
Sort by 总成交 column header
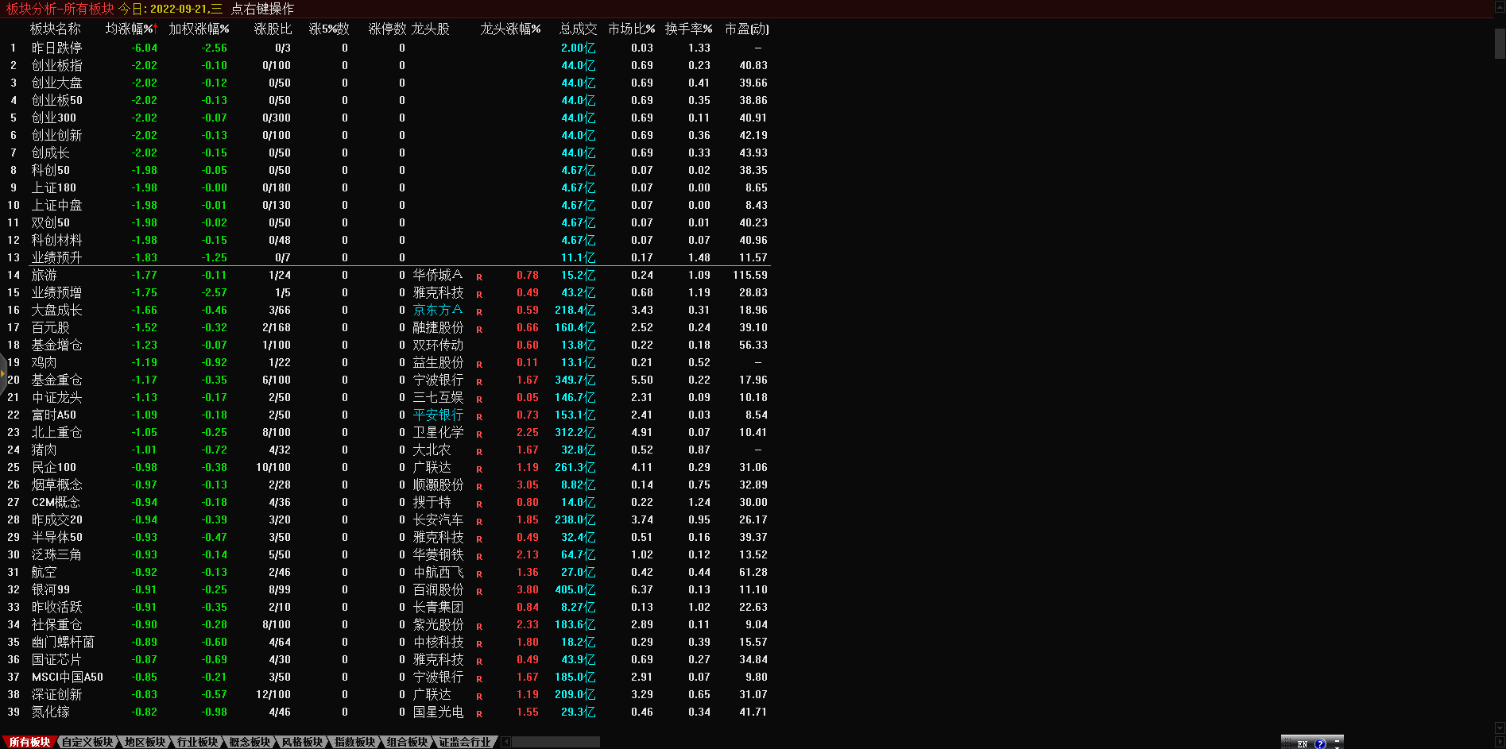pos(578,29)
